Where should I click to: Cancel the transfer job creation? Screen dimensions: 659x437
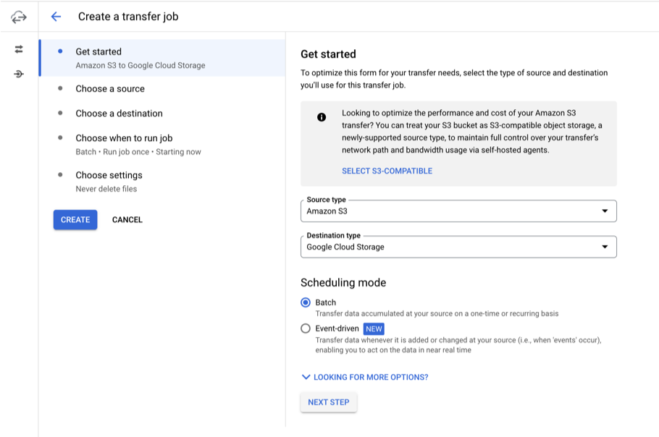[x=127, y=219]
